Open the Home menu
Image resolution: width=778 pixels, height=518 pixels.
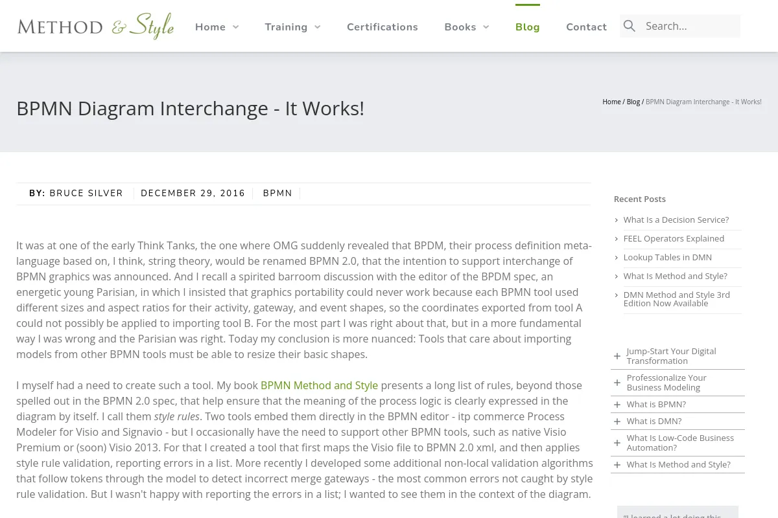(211, 27)
